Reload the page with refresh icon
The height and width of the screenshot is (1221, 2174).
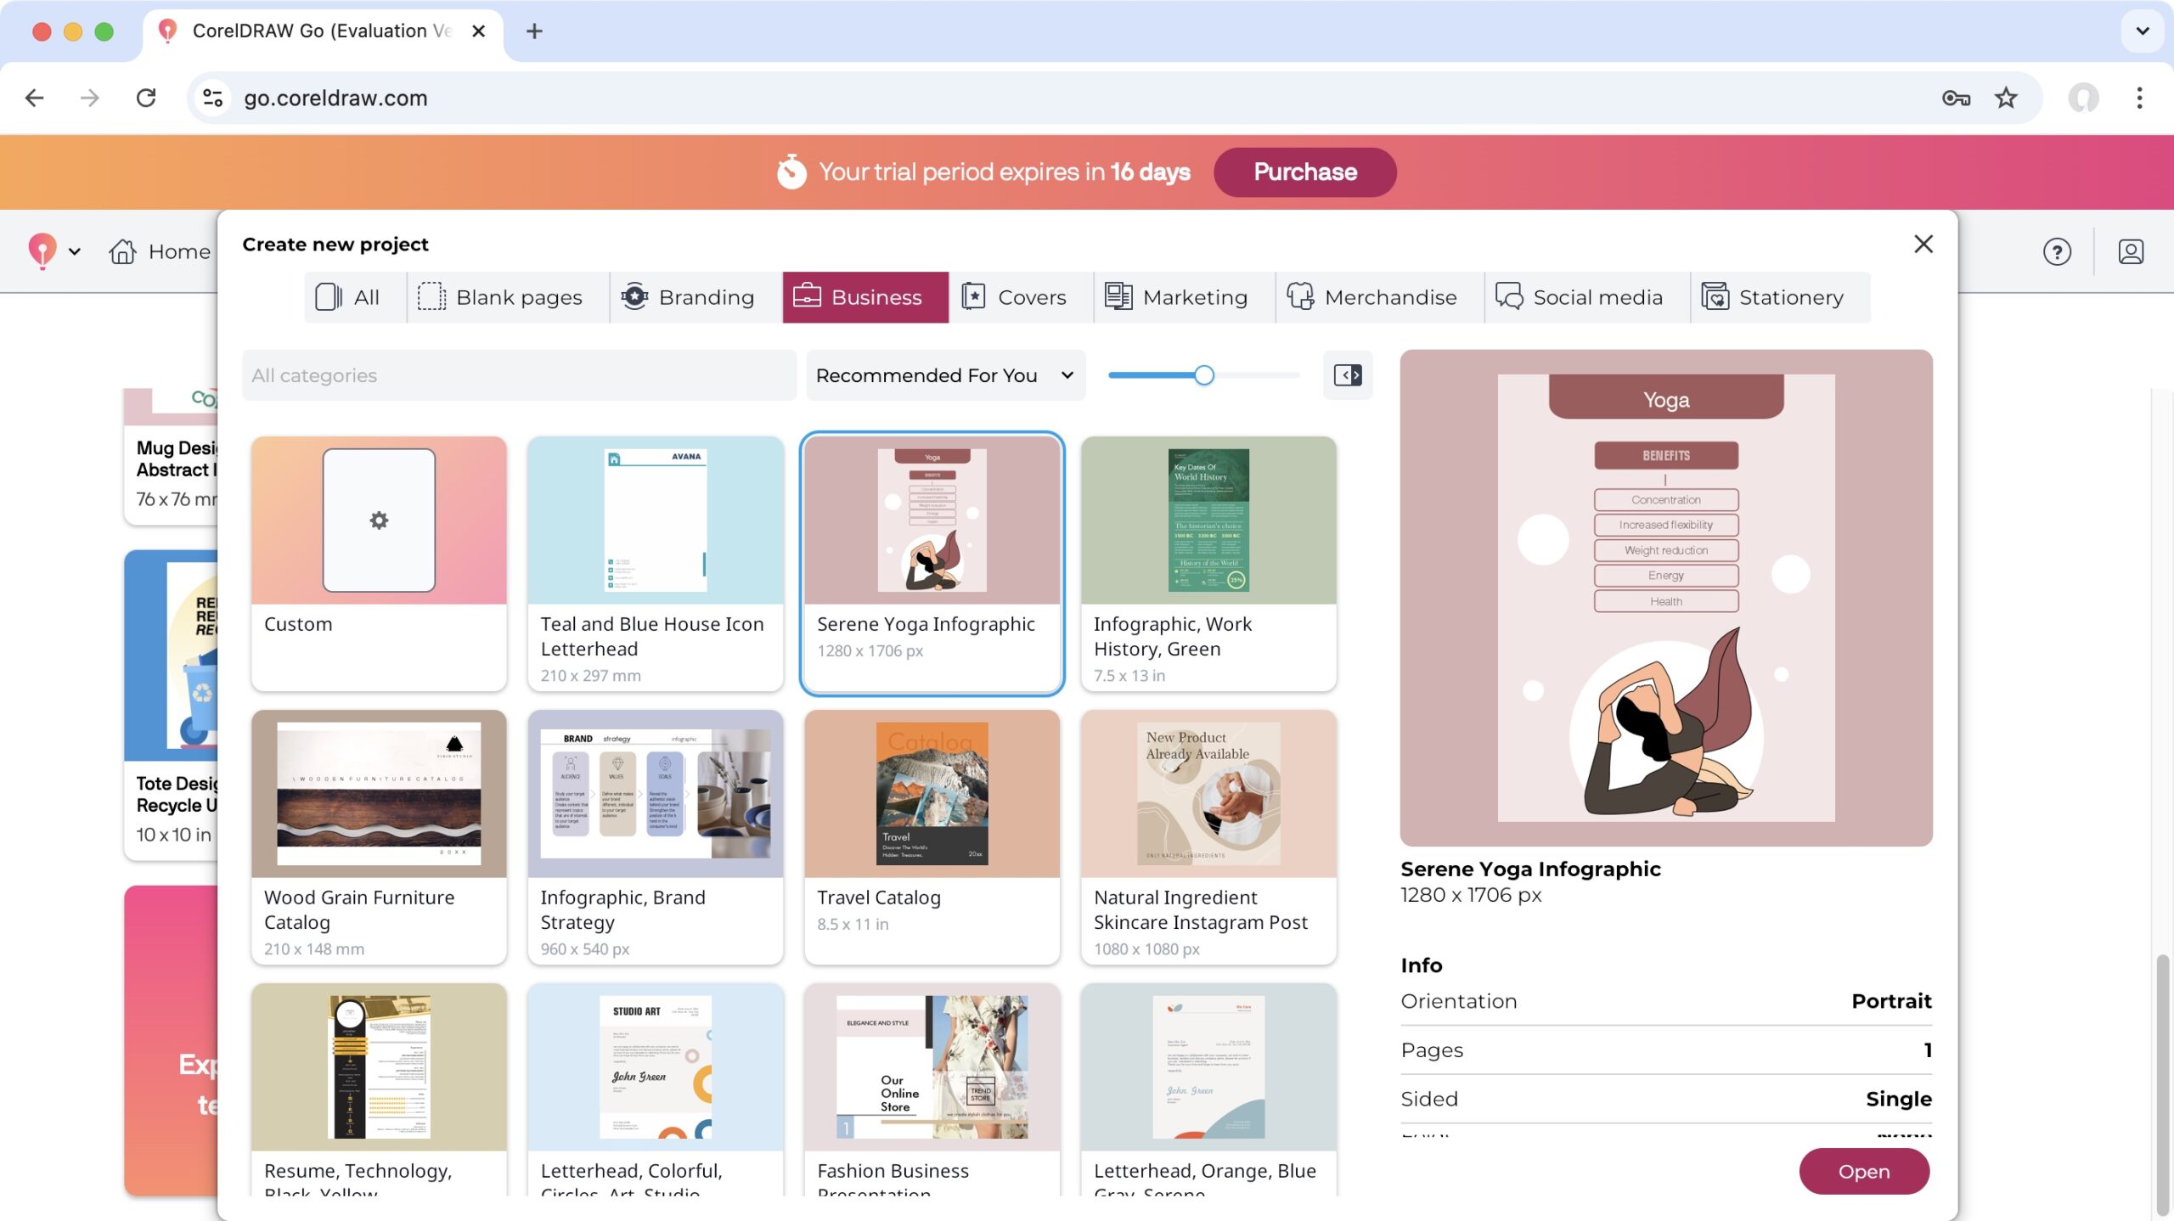[146, 98]
